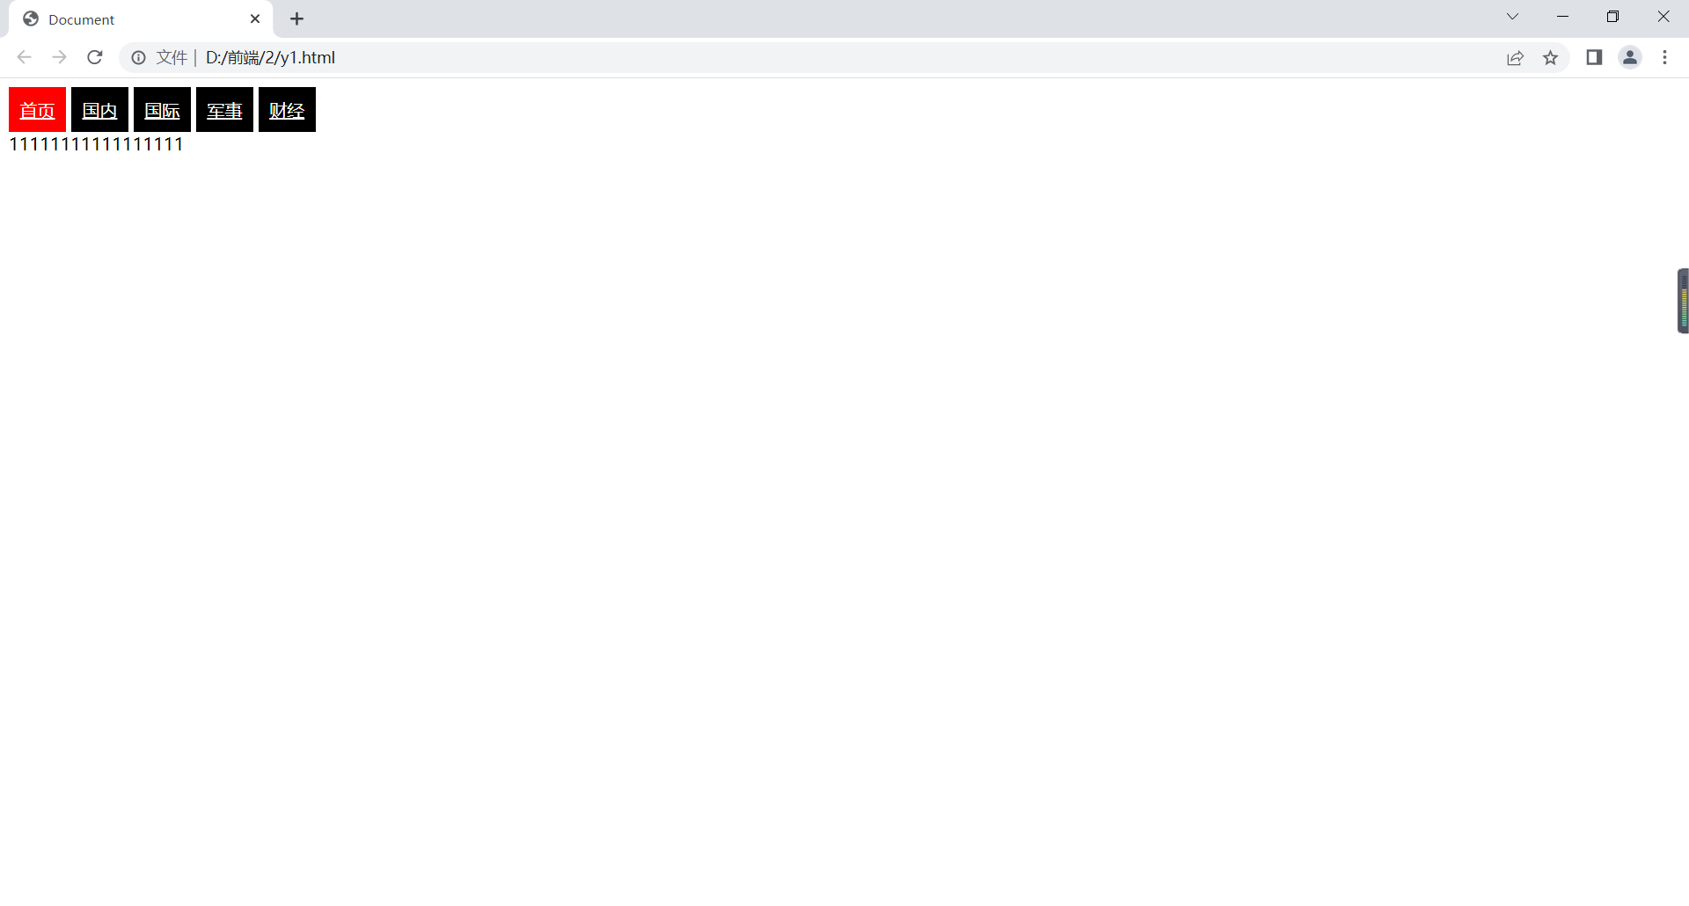
Task: Toggle the browser side panel icon
Action: 1594,57
